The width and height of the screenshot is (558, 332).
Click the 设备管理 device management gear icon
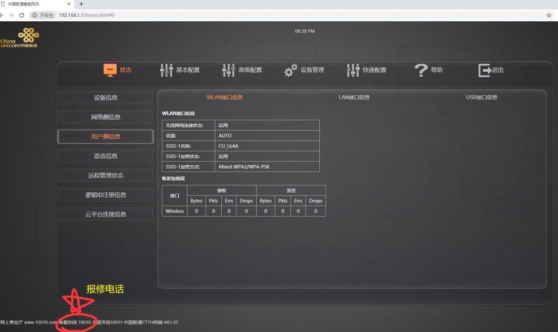tap(290, 70)
